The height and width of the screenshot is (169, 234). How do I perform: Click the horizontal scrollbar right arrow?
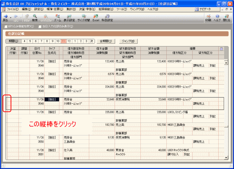tap(231, 166)
